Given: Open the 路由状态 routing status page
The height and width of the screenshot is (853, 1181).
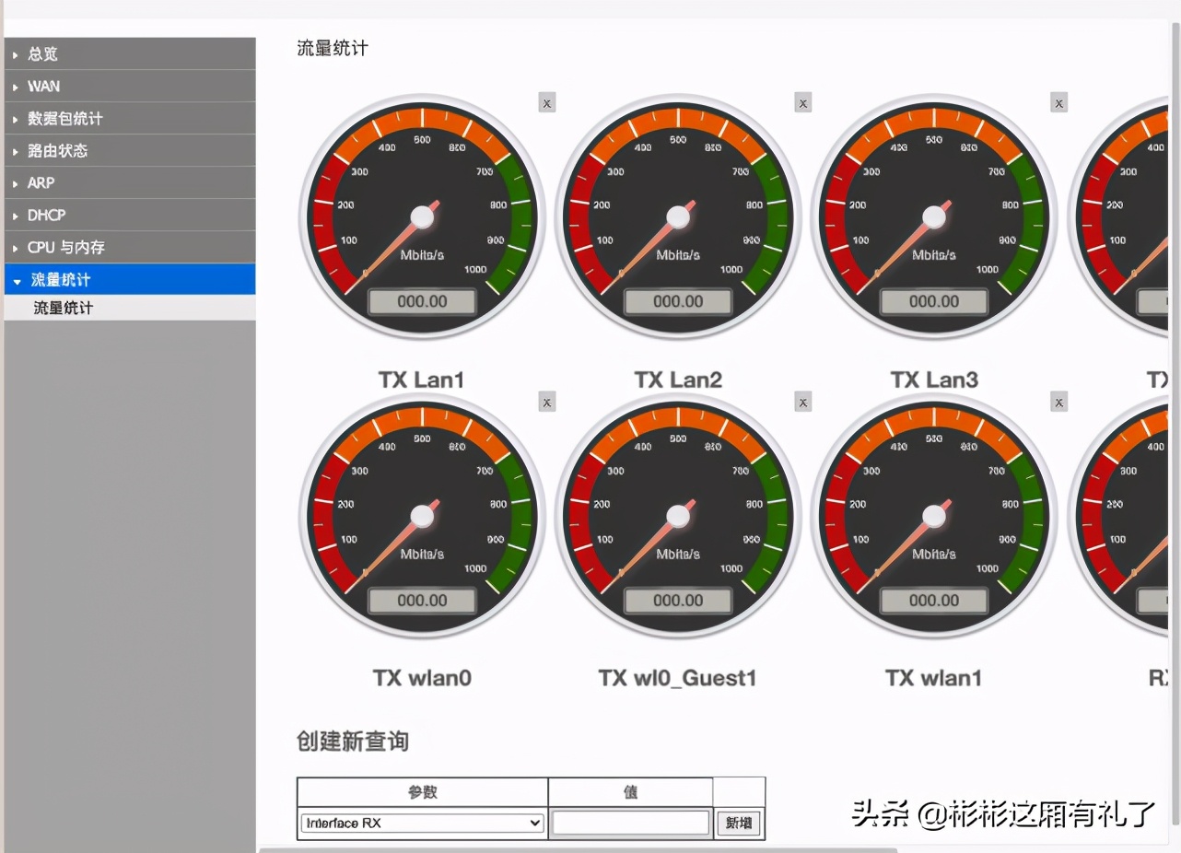Looking at the screenshot, I should click(x=130, y=150).
